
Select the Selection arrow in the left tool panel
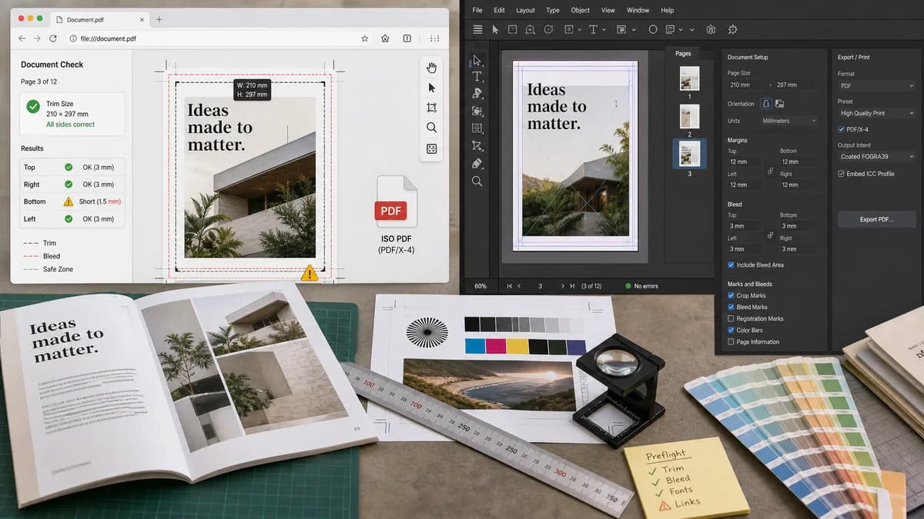point(477,60)
